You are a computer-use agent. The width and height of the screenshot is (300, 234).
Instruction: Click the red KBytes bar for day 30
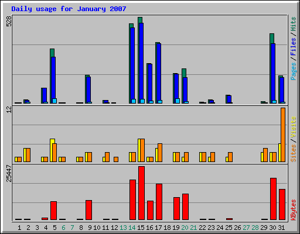[x=273, y=199]
